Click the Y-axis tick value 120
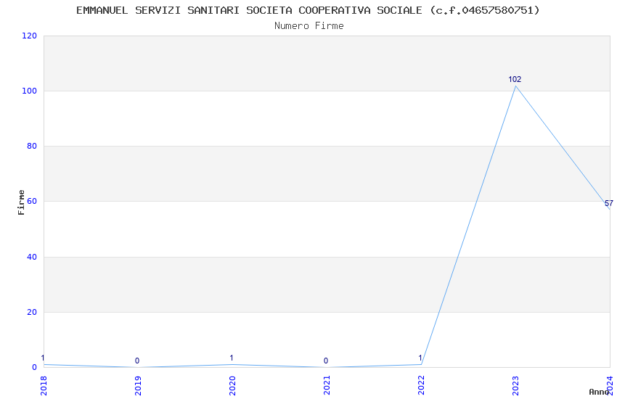The width and height of the screenshot is (617, 399). click(x=30, y=36)
